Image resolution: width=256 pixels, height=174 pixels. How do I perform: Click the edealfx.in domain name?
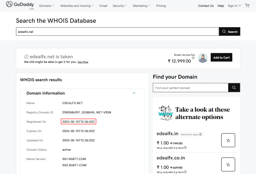click(x=167, y=134)
